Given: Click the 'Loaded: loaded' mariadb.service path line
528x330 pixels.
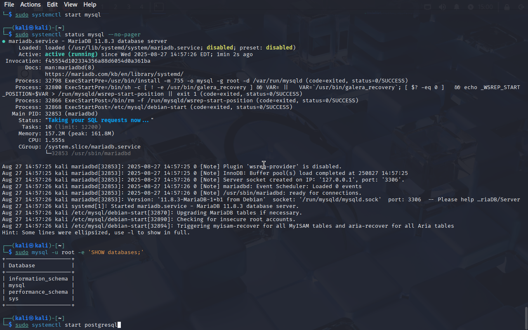Looking at the screenshot, I should click(157, 48).
